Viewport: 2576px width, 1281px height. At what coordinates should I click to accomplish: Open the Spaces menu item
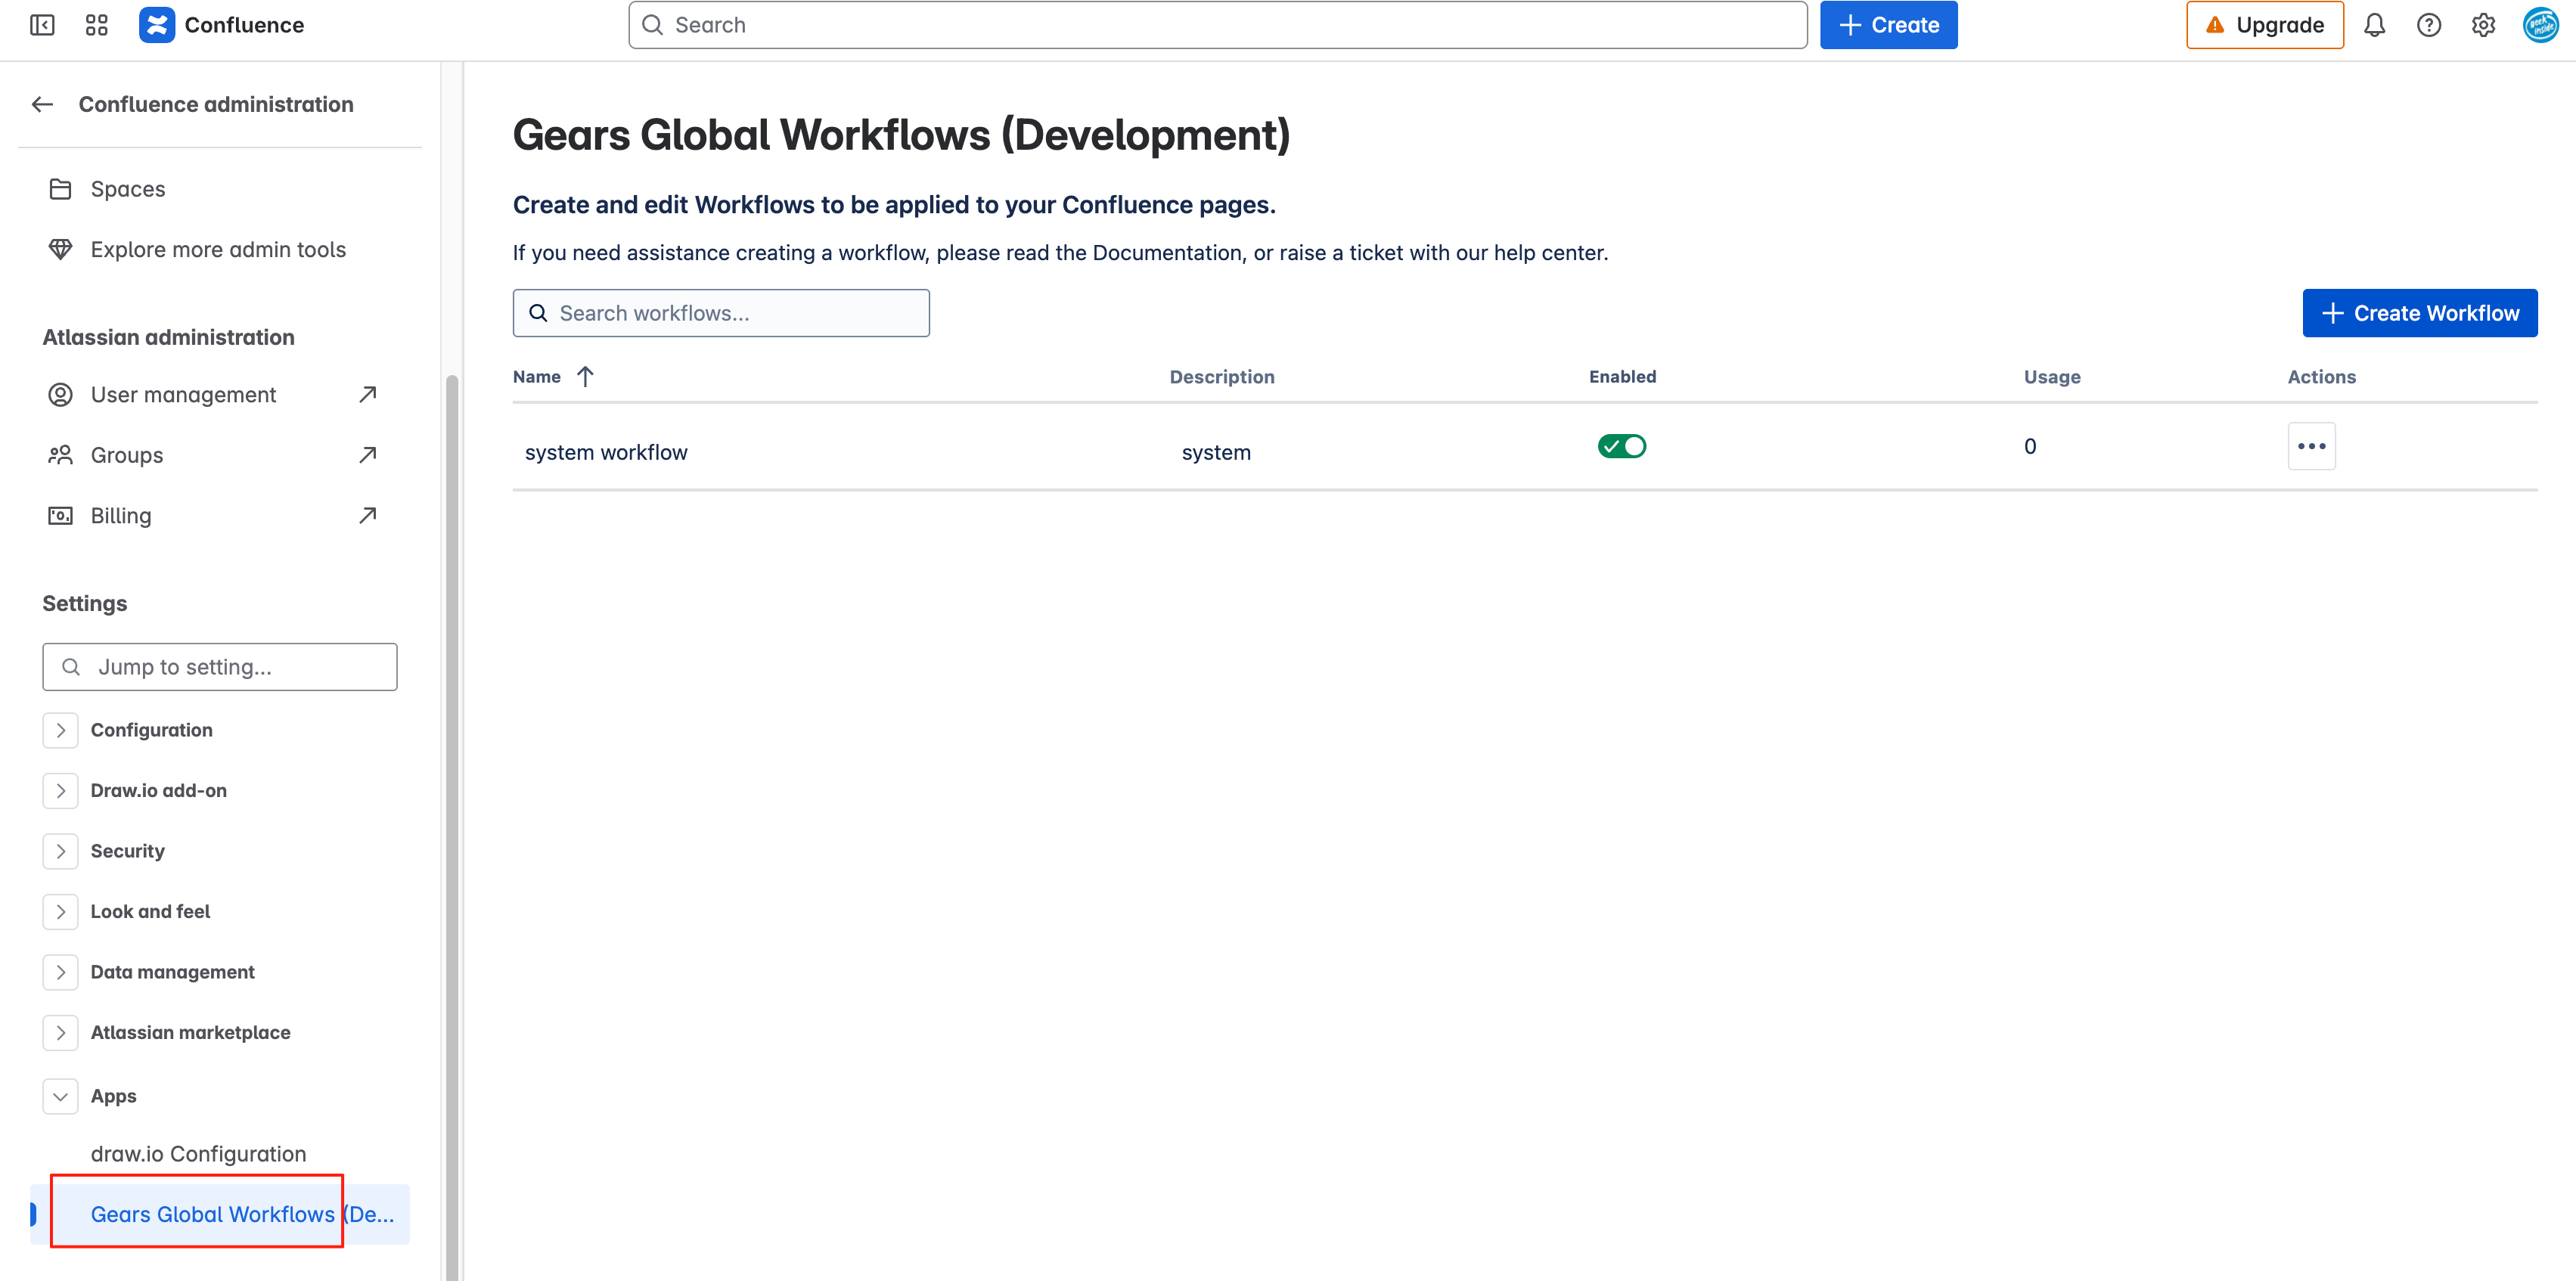point(220,189)
